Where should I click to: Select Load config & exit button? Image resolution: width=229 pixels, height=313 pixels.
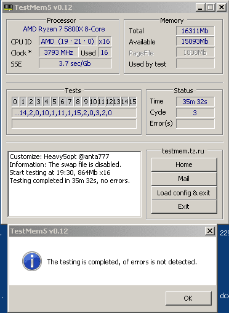click(184, 193)
